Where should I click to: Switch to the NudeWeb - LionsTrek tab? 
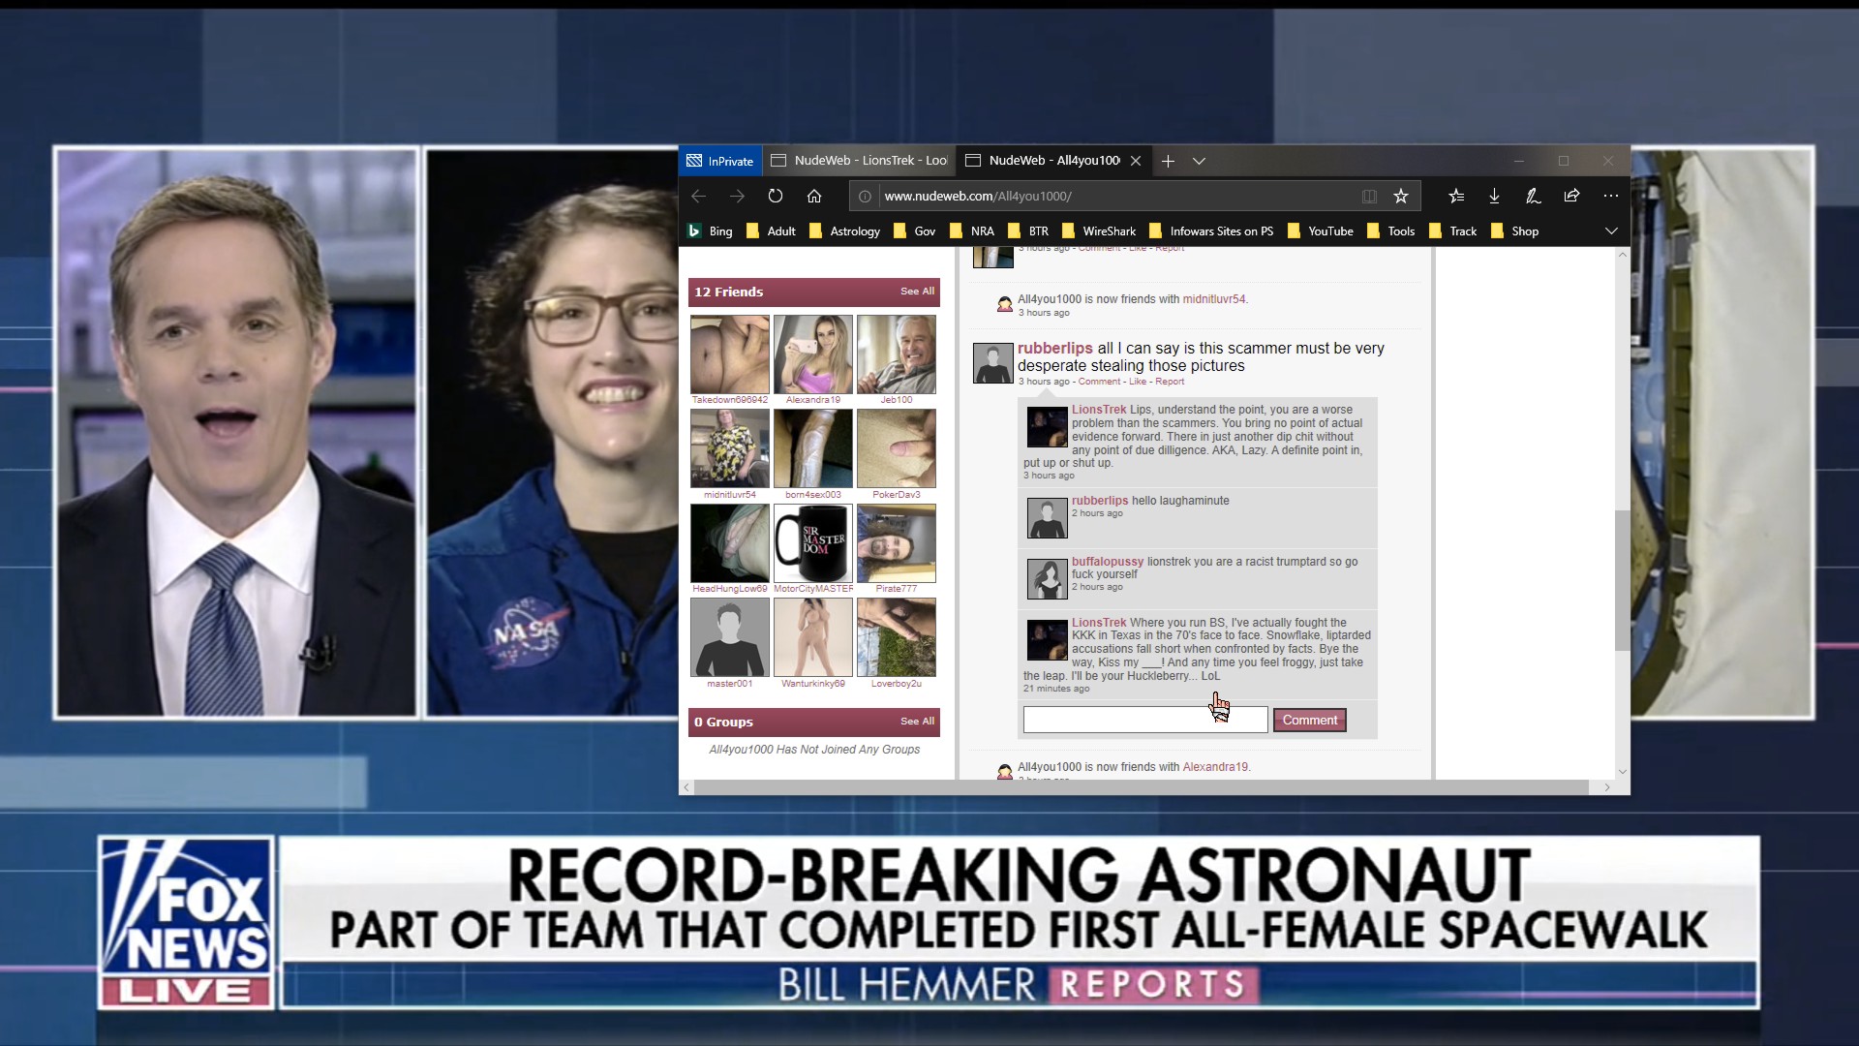click(x=860, y=161)
